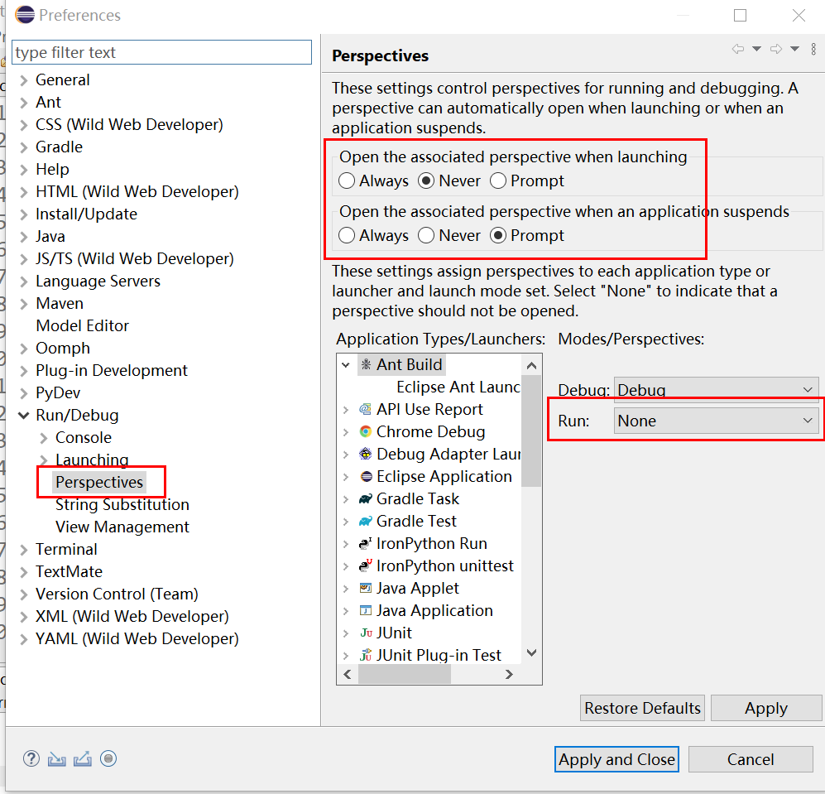Collapse the Run/Debug tree node

tap(24, 416)
